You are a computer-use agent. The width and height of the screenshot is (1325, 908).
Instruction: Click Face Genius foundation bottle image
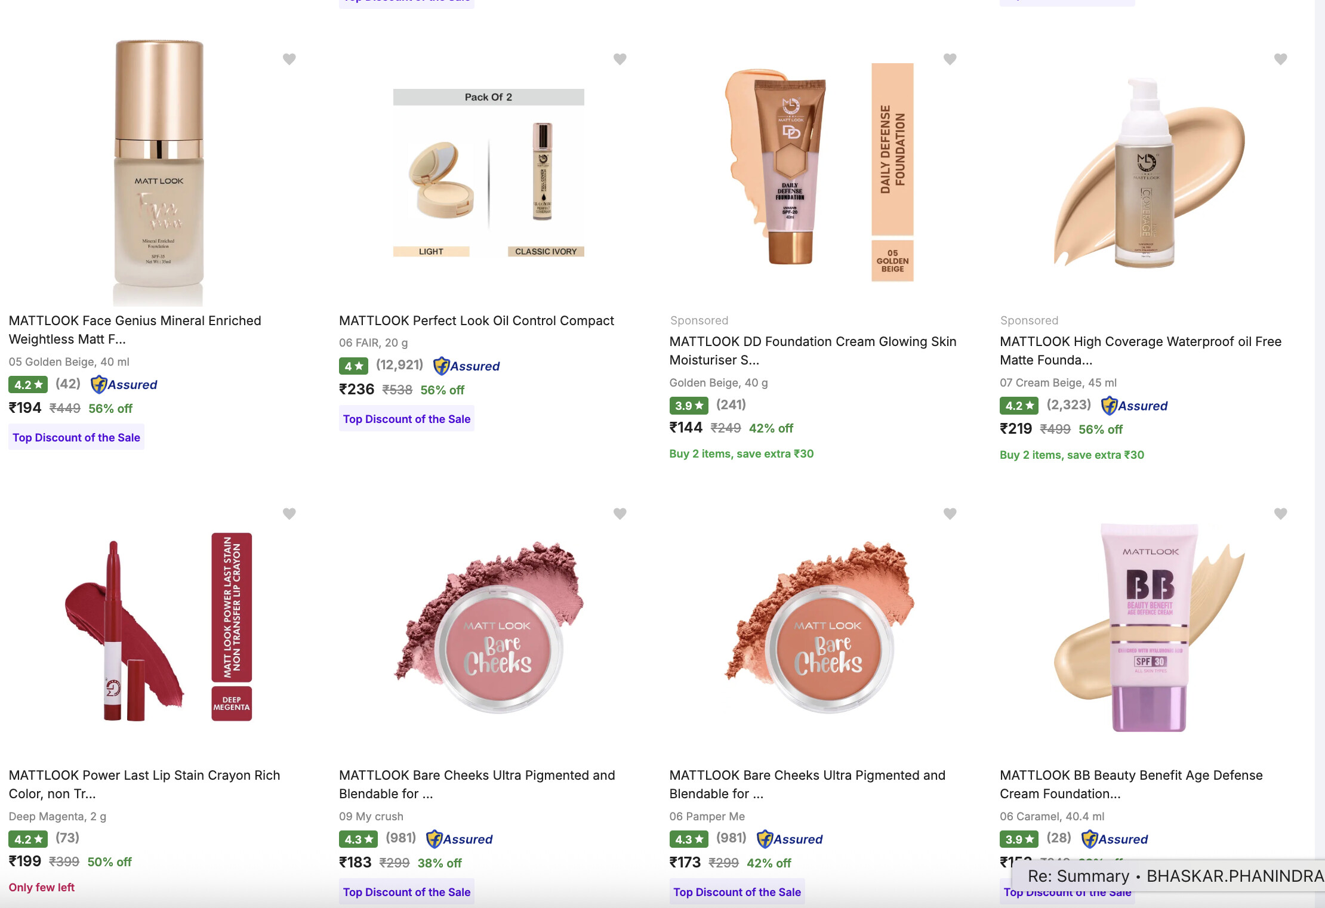(x=159, y=172)
